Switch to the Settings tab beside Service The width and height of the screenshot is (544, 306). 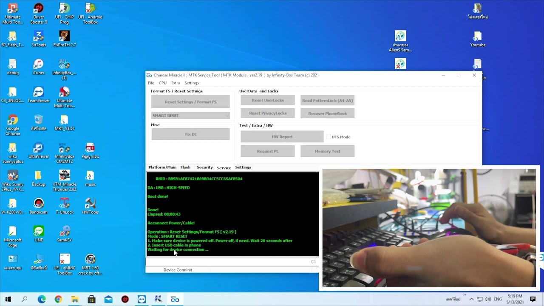pyautogui.click(x=243, y=167)
